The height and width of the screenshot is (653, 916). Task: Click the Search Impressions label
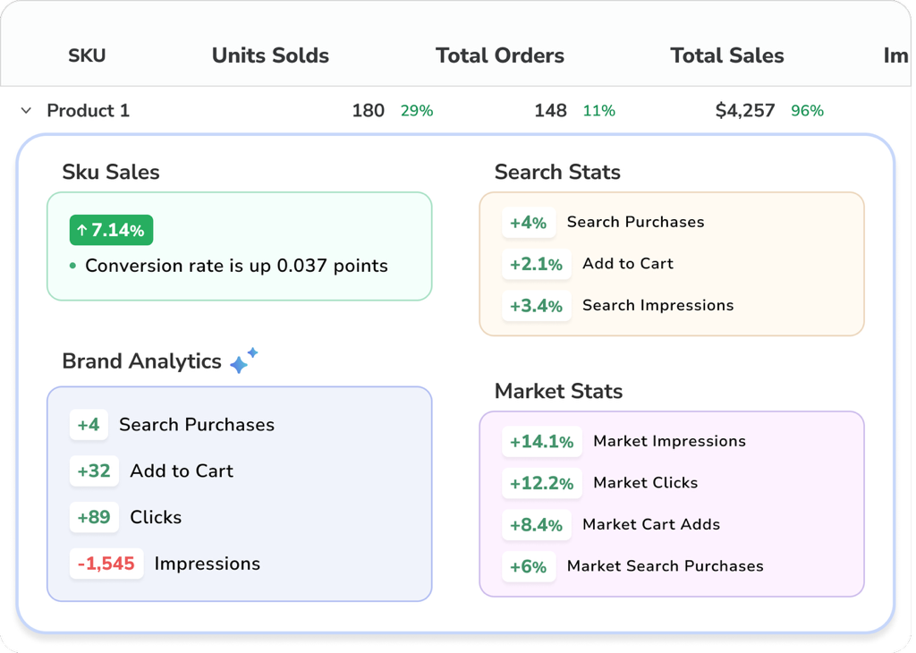(657, 305)
